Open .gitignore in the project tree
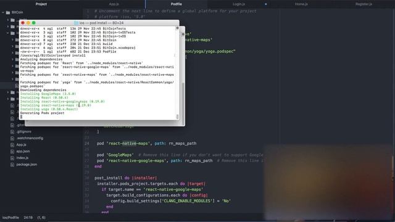This screenshot has height=222, width=395. coord(24,131)
